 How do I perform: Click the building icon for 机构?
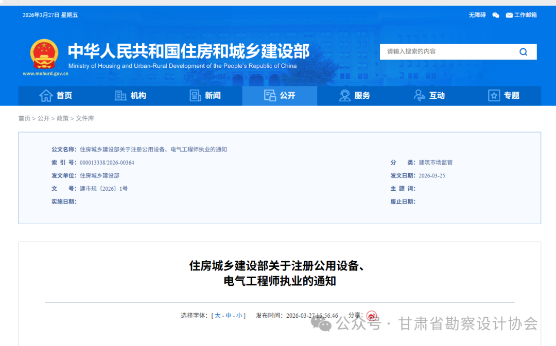(120, 96)
